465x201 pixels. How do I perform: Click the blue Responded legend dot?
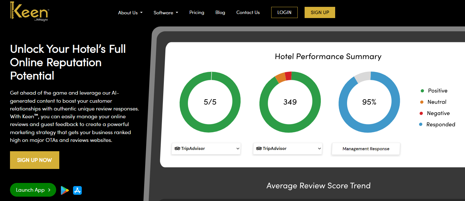click(421, 124)
